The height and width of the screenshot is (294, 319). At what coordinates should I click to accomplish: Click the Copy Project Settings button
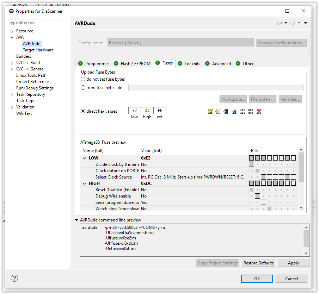tap(217, 263)
